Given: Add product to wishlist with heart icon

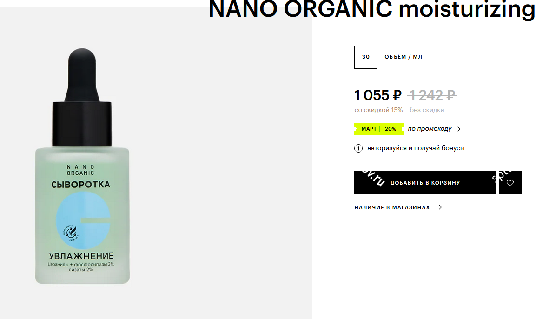Looking at the screenshot, I should point(510,183).
